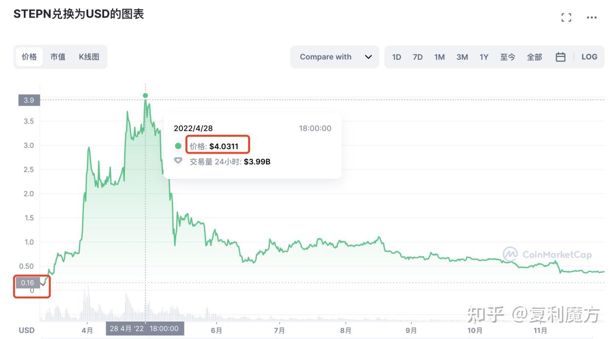Image resolution: width=616 pixels, height=339 pixels.
Task: Select the 价格 tab
Action: (29, 57)
